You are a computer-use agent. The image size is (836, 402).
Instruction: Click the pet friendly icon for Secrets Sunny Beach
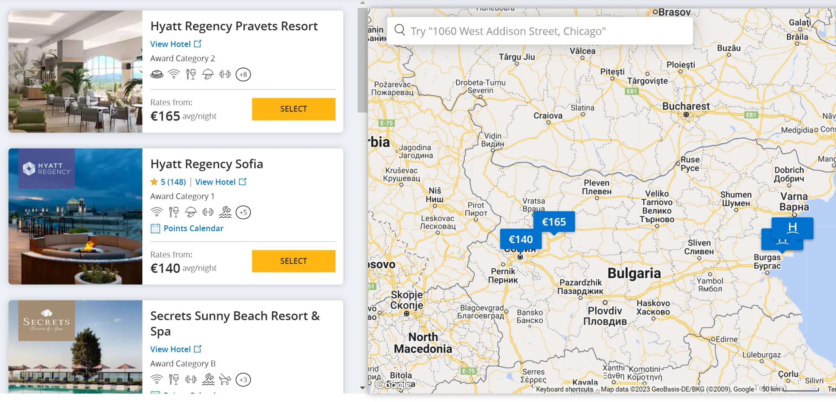coord(225,380)
